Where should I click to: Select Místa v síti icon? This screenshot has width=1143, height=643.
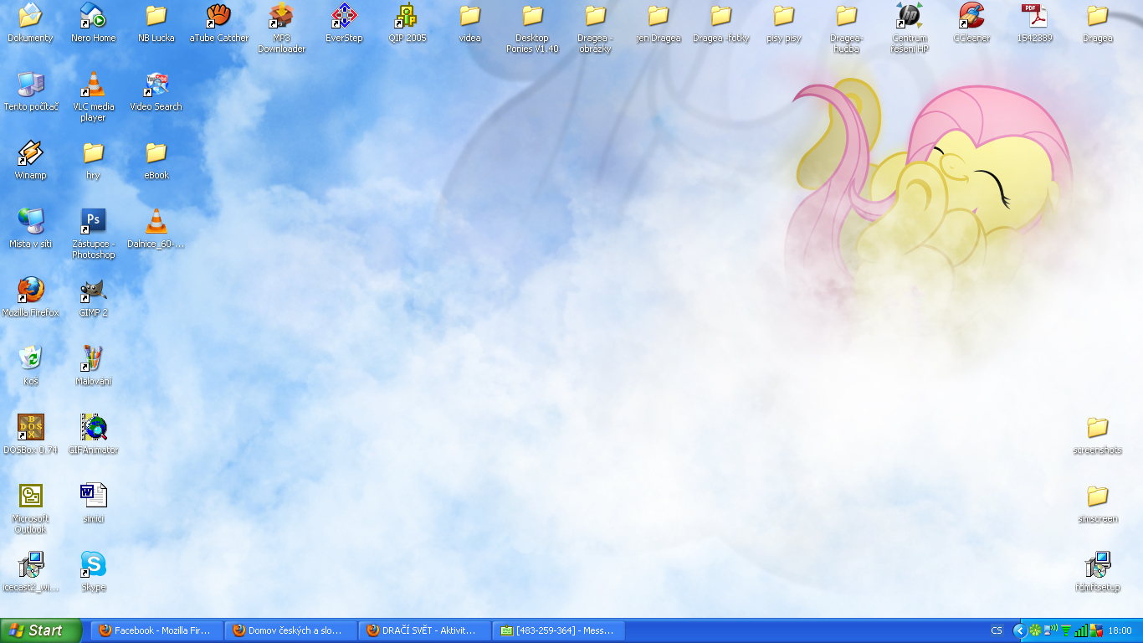coord(31,229)
